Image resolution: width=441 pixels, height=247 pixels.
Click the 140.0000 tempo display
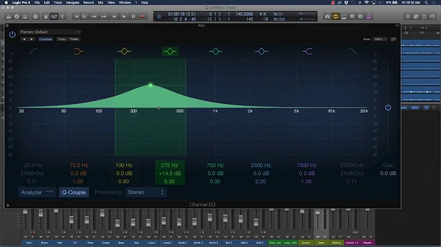point(244,13)
